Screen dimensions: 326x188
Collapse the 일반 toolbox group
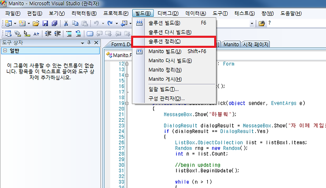coord(5,50)
